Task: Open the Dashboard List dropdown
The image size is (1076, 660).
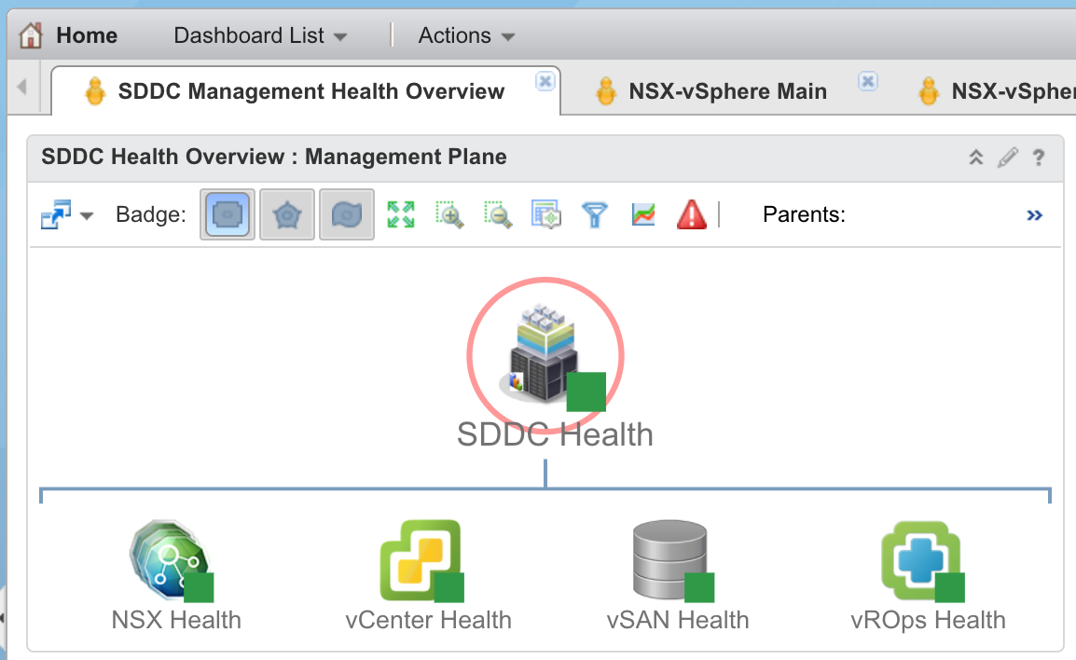Action: coord(260,36)
